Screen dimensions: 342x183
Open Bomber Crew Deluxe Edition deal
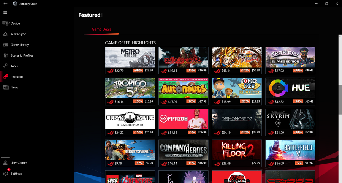point(237,91)
